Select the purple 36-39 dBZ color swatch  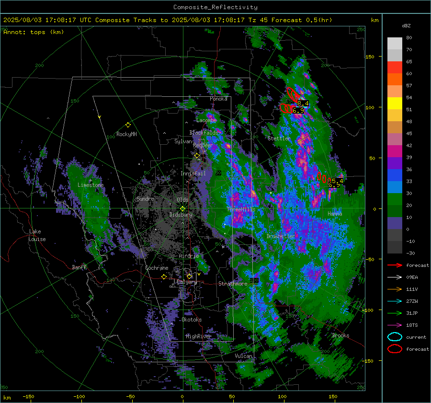click(395, 163)
